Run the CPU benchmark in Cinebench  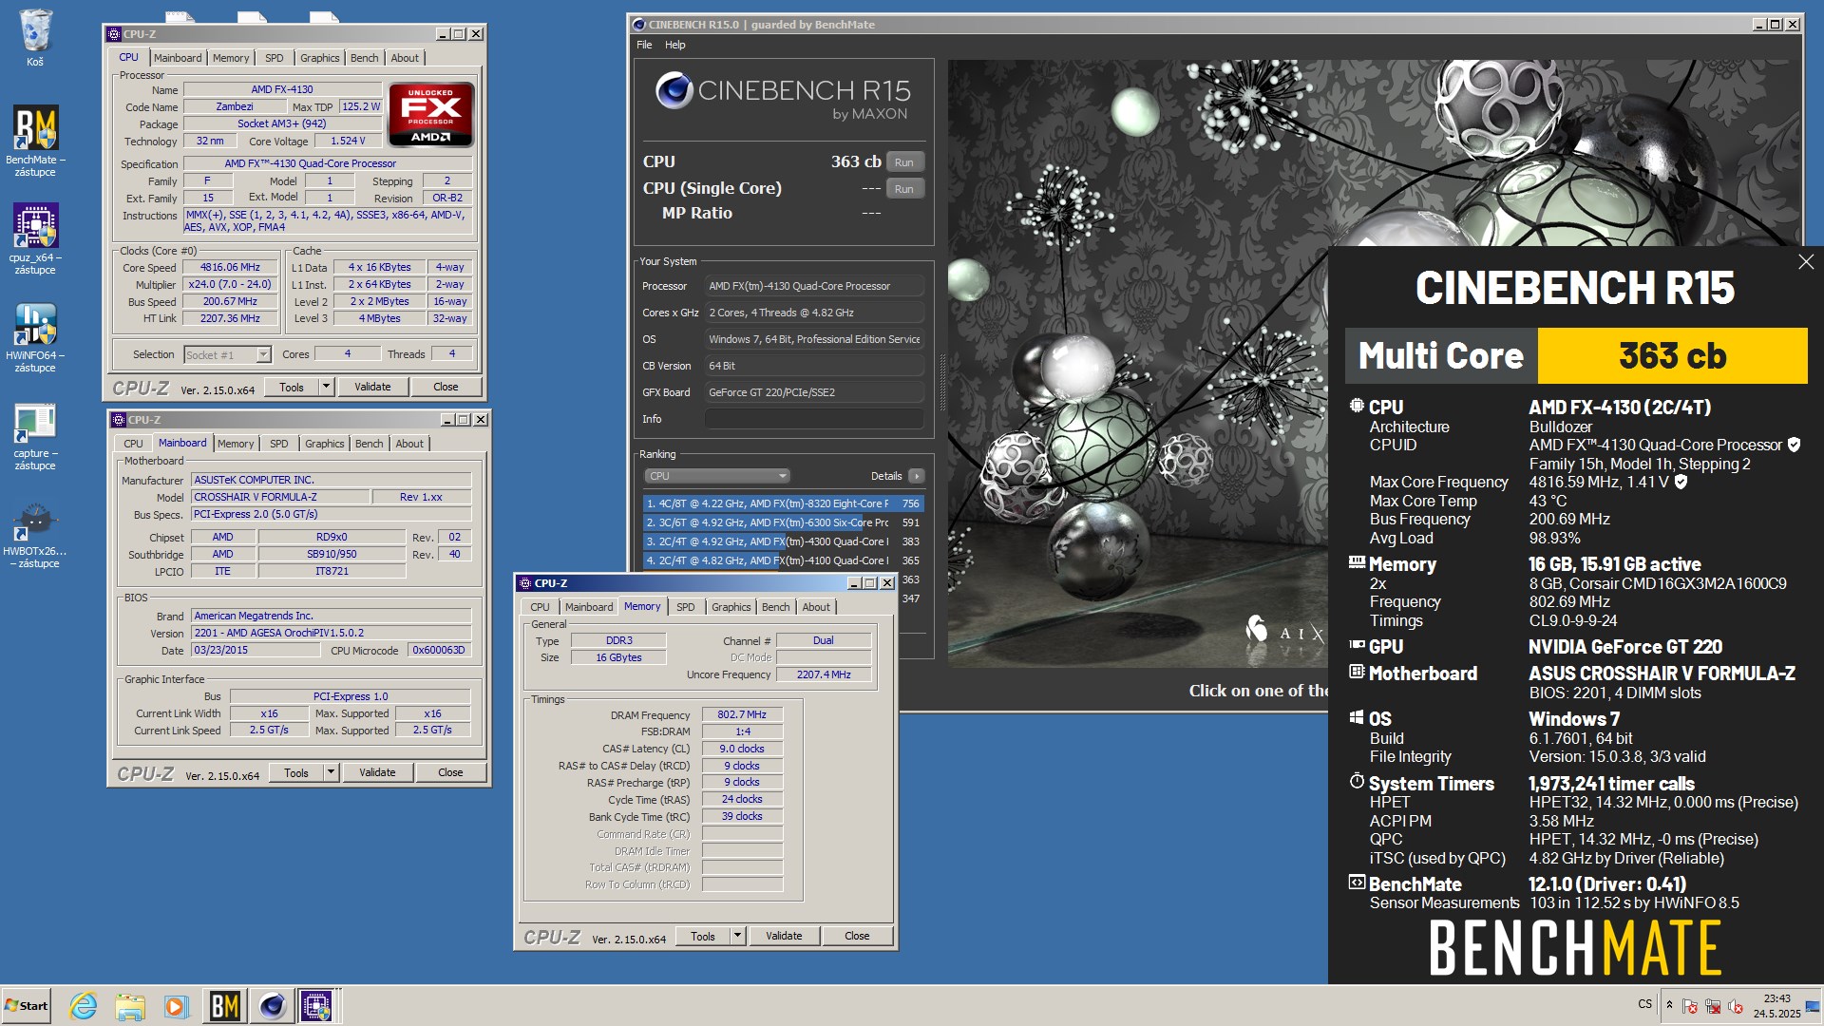point(904,162)
